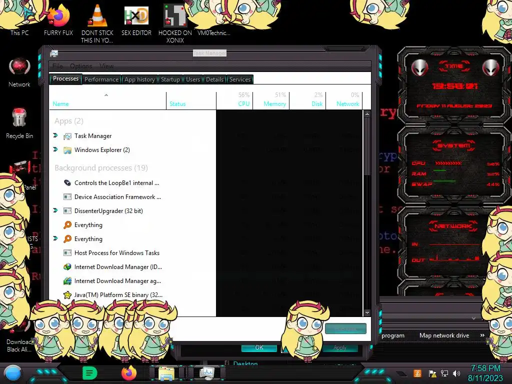
Task: Switch to the Users tab
Action: (x=193, y=79)
